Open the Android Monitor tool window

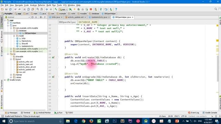click(42, 113)
